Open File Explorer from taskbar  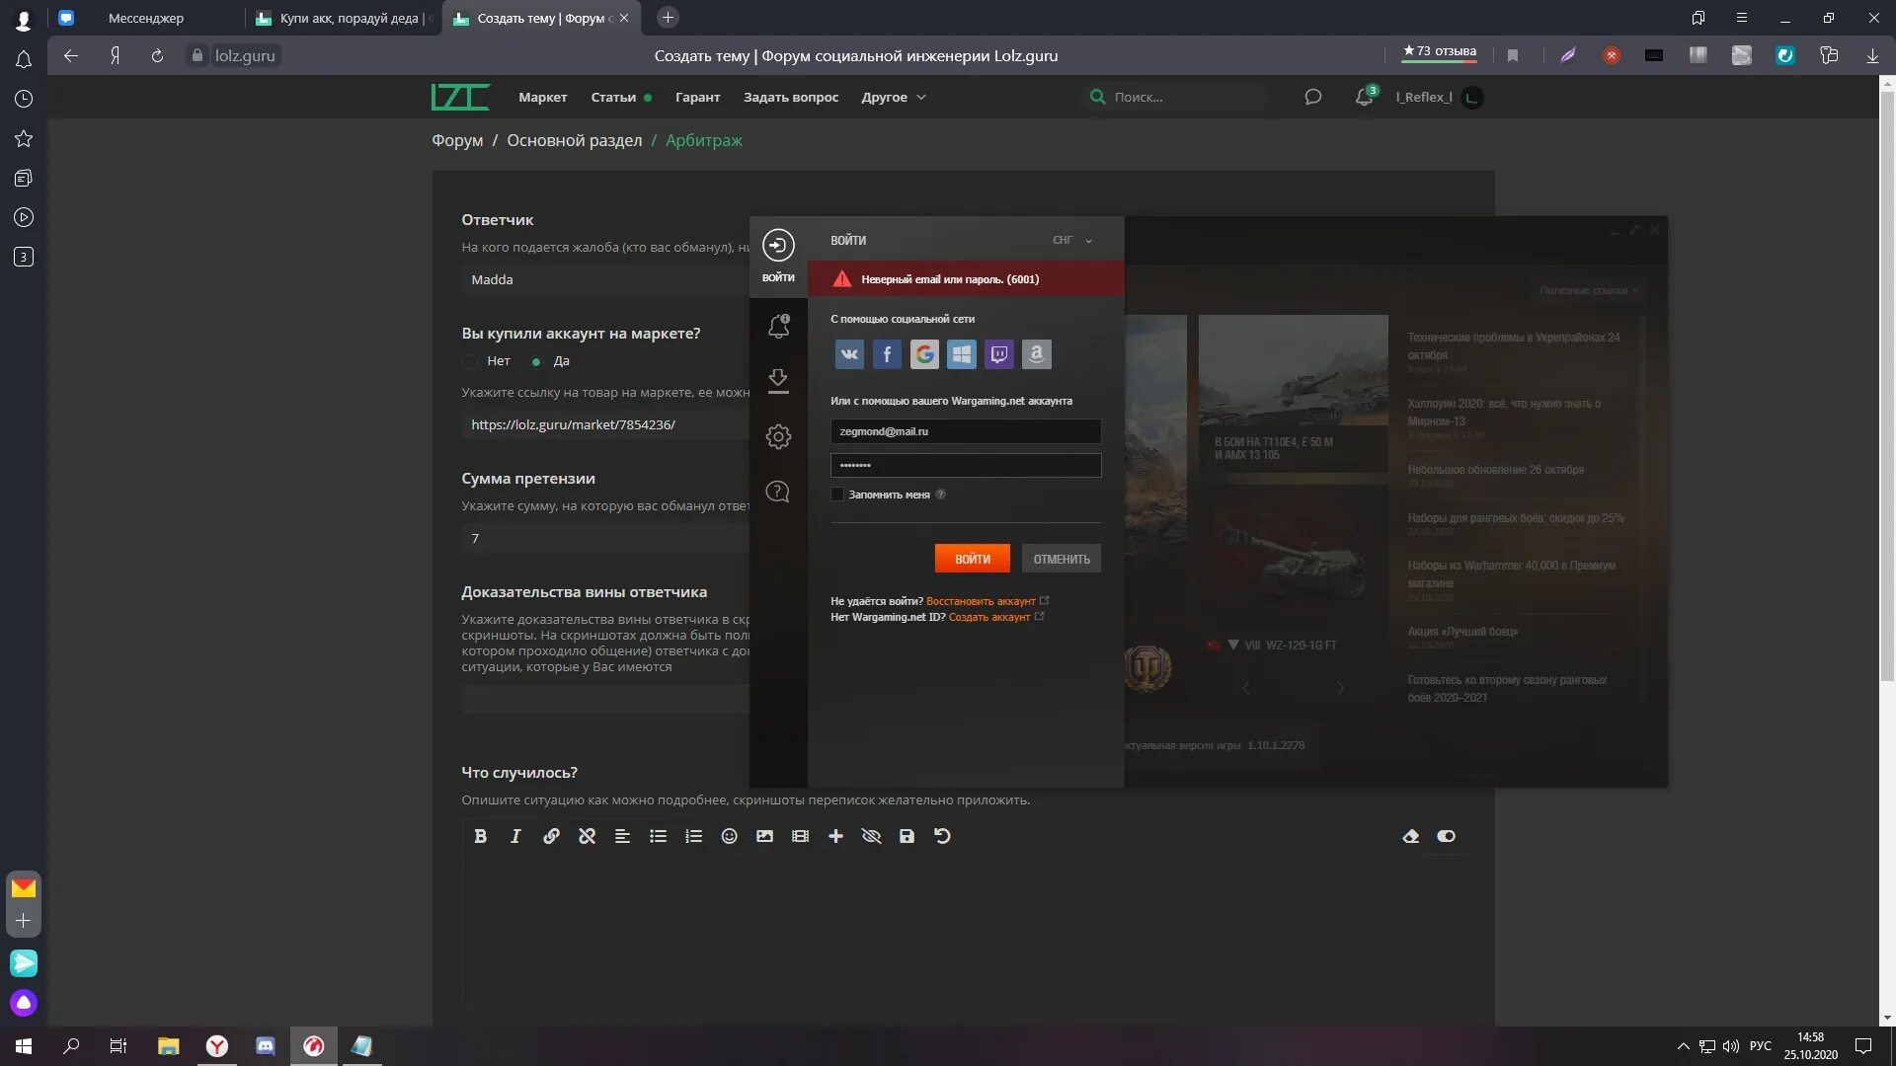tap(168, 1046)
